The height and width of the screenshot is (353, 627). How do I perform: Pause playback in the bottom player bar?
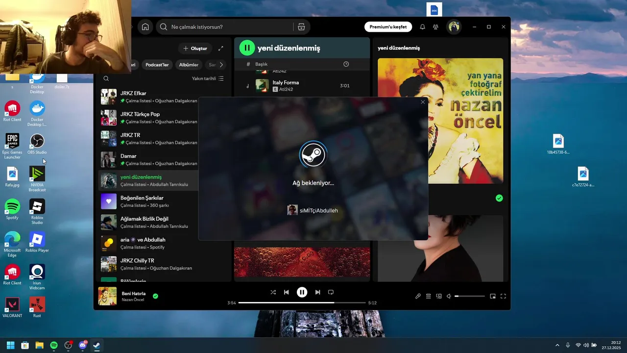coord(302,292)
